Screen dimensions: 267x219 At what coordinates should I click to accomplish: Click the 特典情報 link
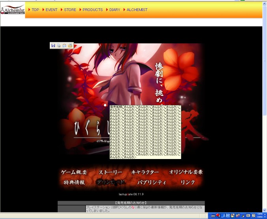click(x=74, y=182)
